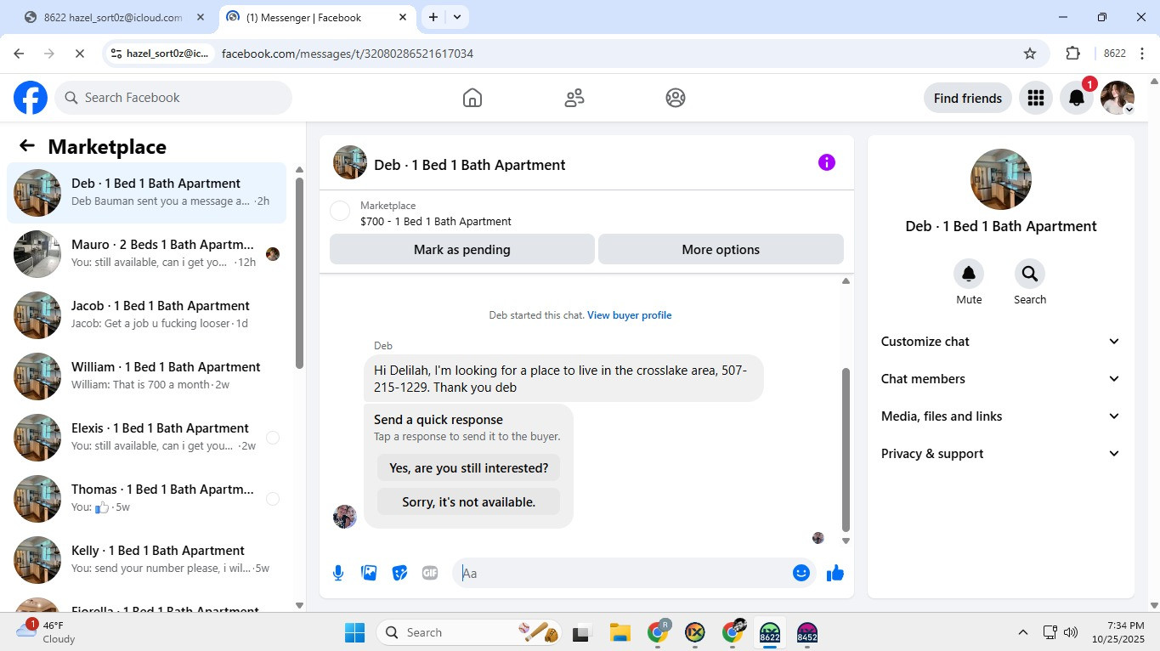Go back with the browser back arrow
The width and height of the screenshot is (1160, 651).
click(19, 54)
